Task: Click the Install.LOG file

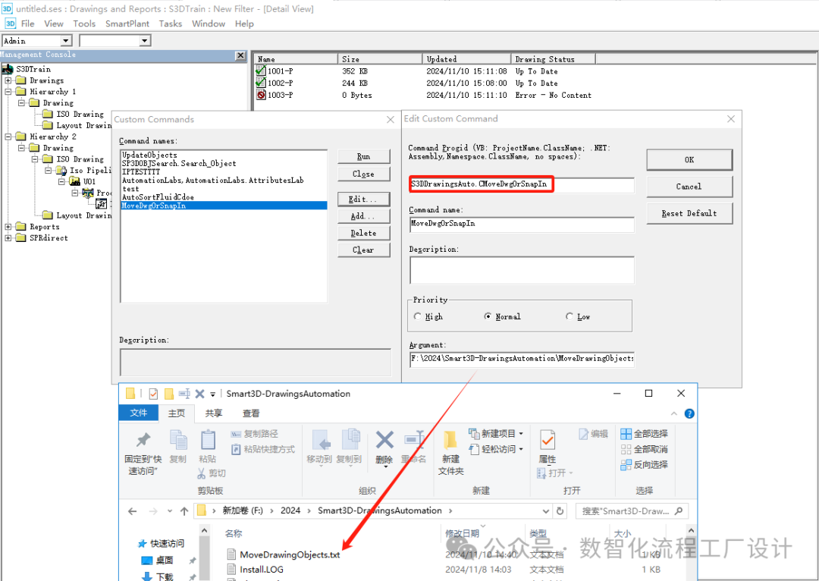Action: coord(261,569)
